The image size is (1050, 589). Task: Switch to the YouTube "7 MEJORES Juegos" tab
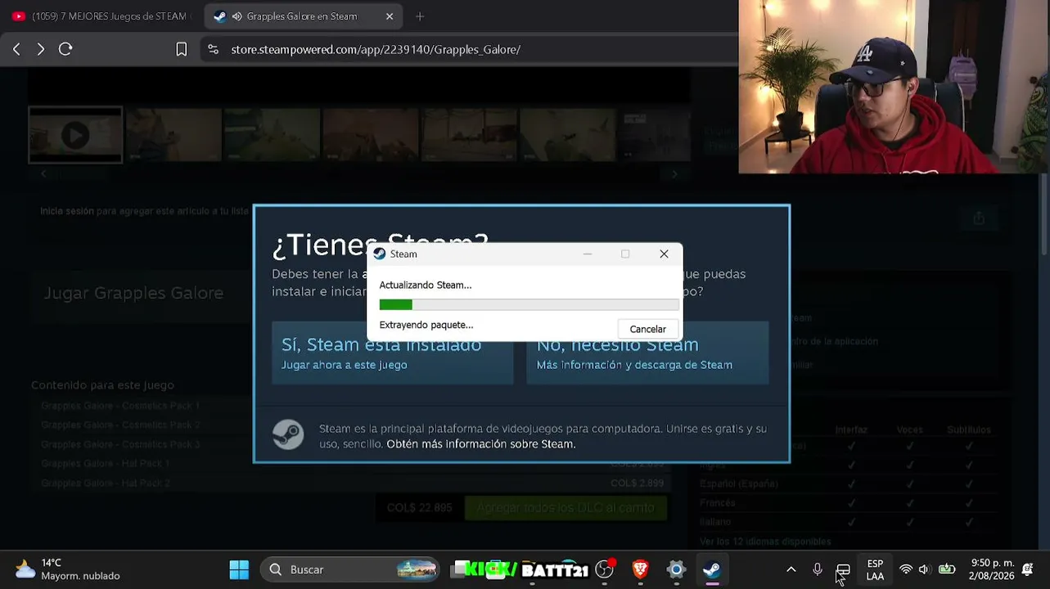99,16
